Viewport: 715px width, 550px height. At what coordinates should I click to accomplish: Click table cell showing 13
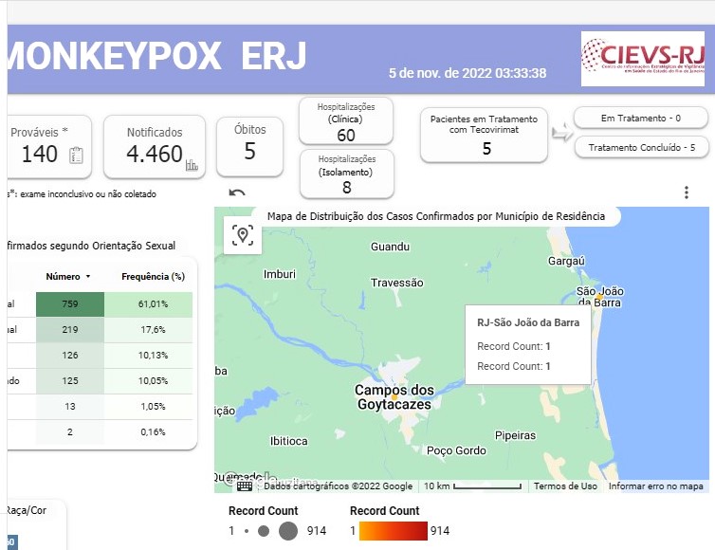pos(70,407)
